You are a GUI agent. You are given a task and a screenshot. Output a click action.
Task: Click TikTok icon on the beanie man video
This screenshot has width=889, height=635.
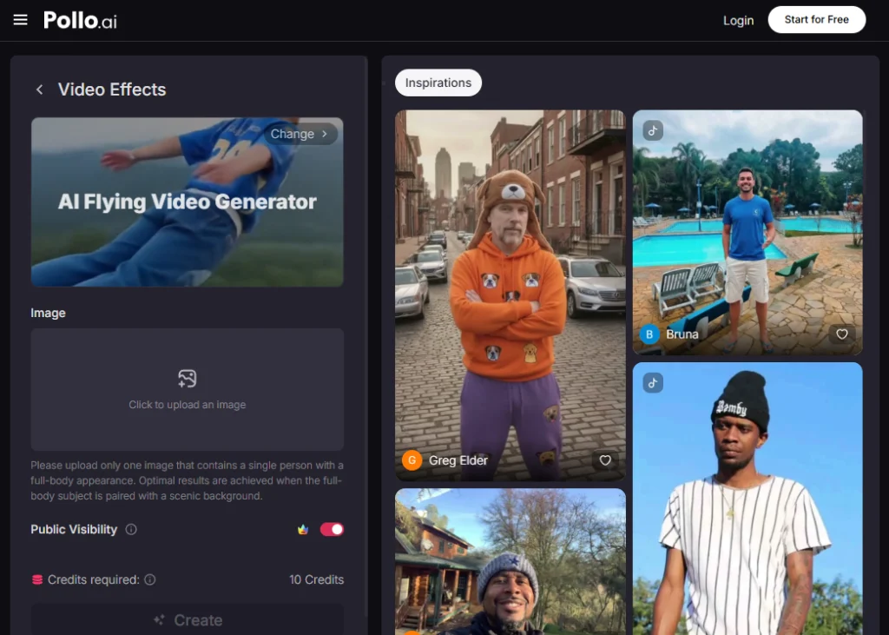653,383
